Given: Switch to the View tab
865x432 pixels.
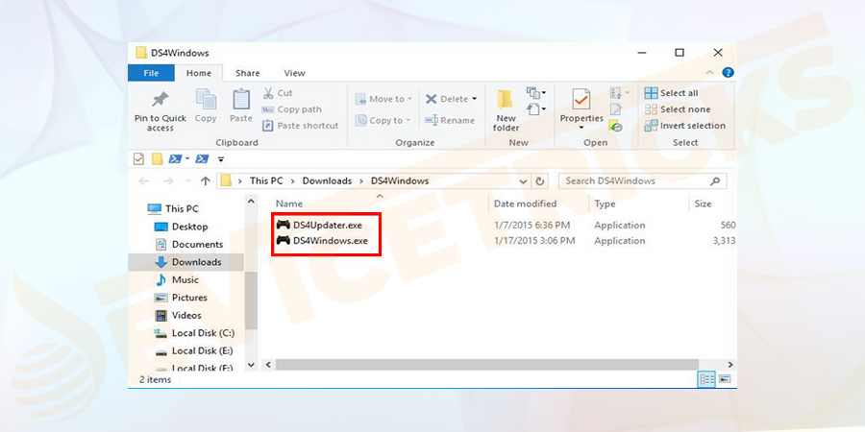Looking at the screenshot, I should [295, 73].
